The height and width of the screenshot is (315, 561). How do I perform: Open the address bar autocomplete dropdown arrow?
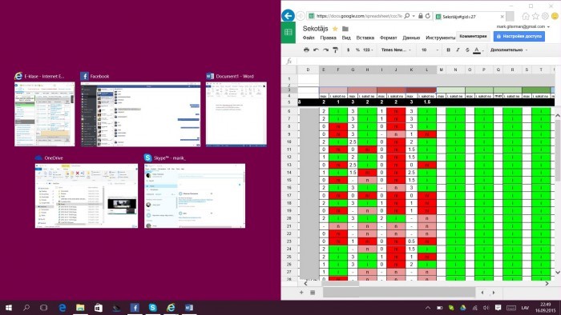[414, 16]
